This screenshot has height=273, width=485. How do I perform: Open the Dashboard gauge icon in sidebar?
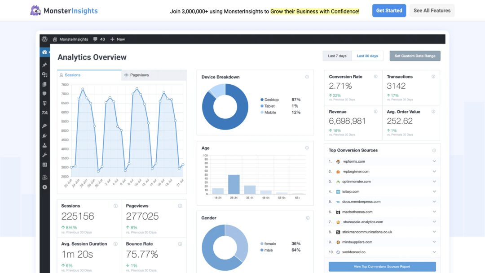coord(44,52)
